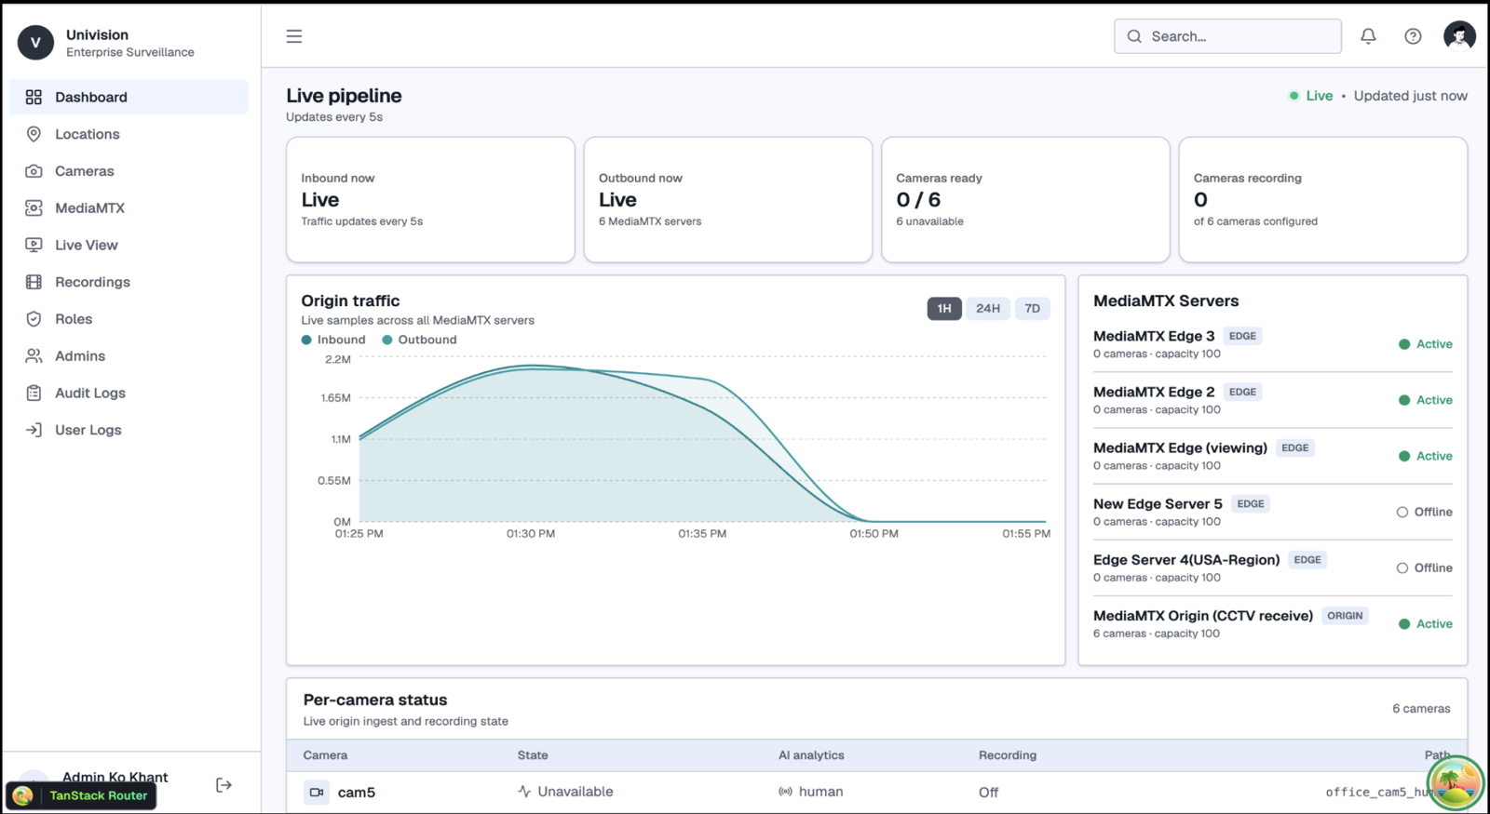Click the Univision V logo
This screenshot has height=814, width=1490.
35,43
